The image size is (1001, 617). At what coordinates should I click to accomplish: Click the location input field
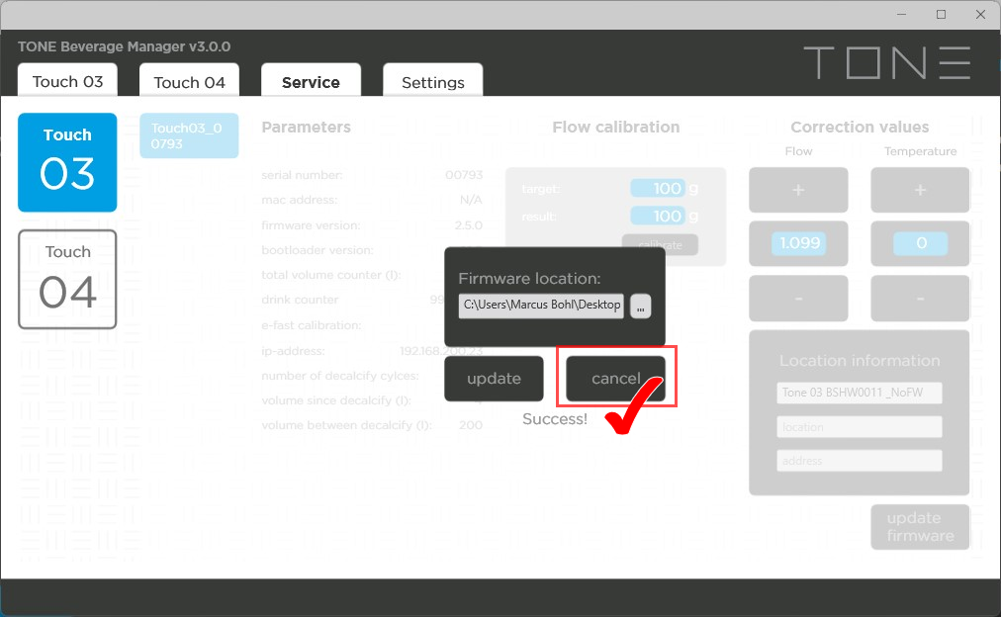point(860,427)
